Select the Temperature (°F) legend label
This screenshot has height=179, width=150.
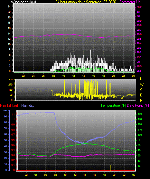(113, 105)
